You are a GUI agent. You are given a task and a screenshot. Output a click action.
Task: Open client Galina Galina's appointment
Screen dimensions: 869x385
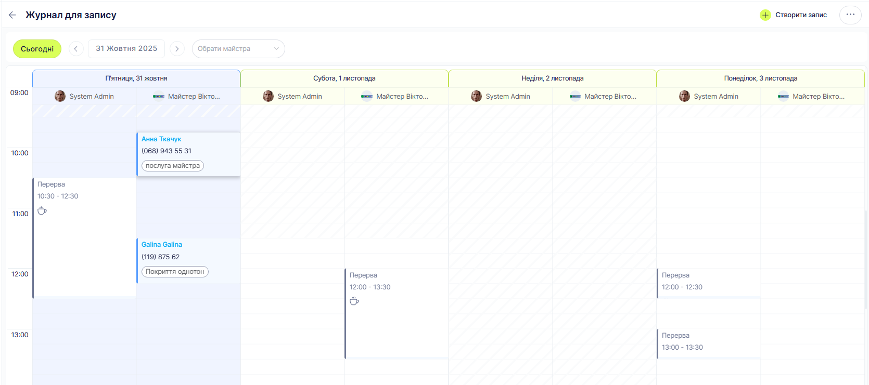pos(188,260)
